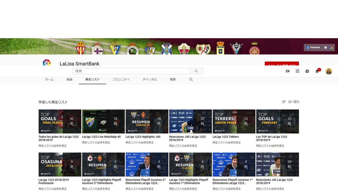The width and height of the screenshot is (338, 194).
Task: View full playlist under Live Matchday 40
Action: point(96,143)
